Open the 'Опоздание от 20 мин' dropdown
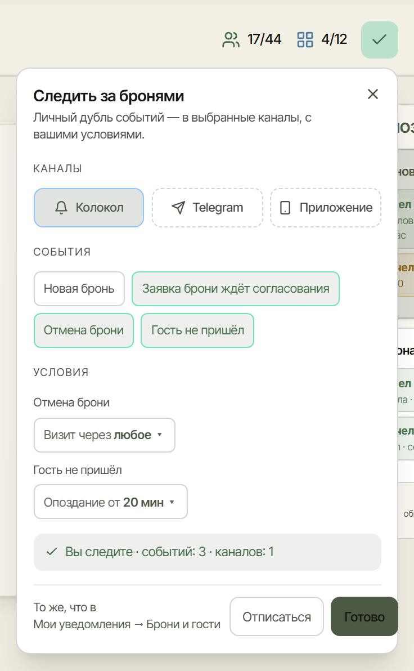The image size is (414, 671). coord(111,502)
